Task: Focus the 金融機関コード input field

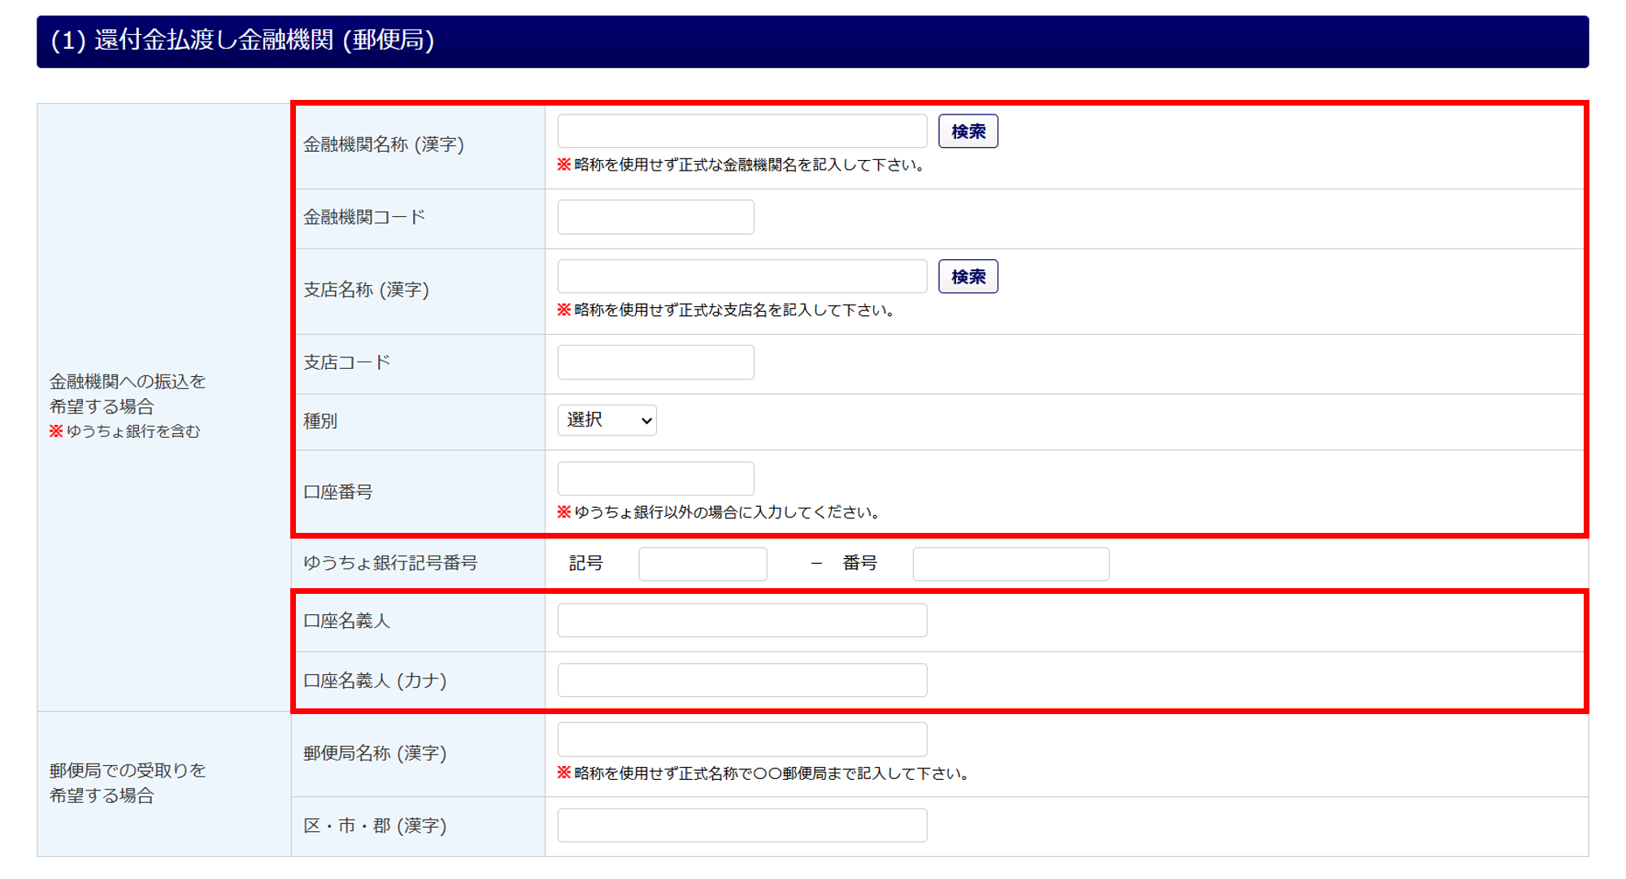Action: (655, 218)
